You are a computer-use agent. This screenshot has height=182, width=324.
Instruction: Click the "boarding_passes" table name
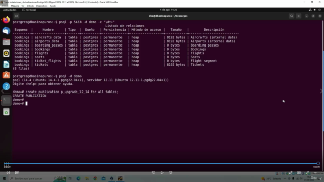coord(49,45)
